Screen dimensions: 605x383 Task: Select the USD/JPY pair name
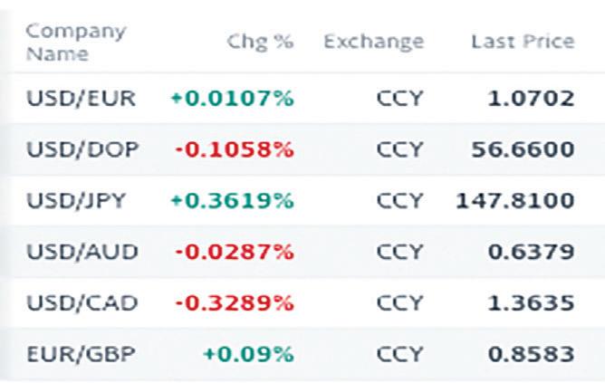(78, 200)
